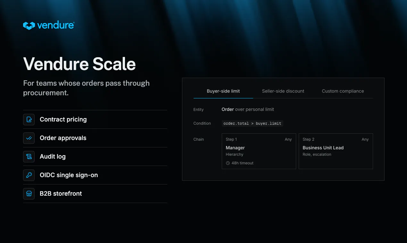Open the Seller-side discount tab
The height and width of the screenshot is (243, 407).
283,91
